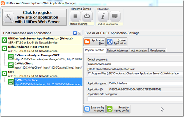Stop the monitoring service
The width and height of the screenshot is (184, 117).
75,16
